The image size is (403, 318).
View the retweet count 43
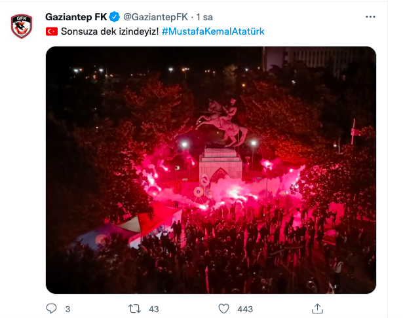click(x=154, y=309)
